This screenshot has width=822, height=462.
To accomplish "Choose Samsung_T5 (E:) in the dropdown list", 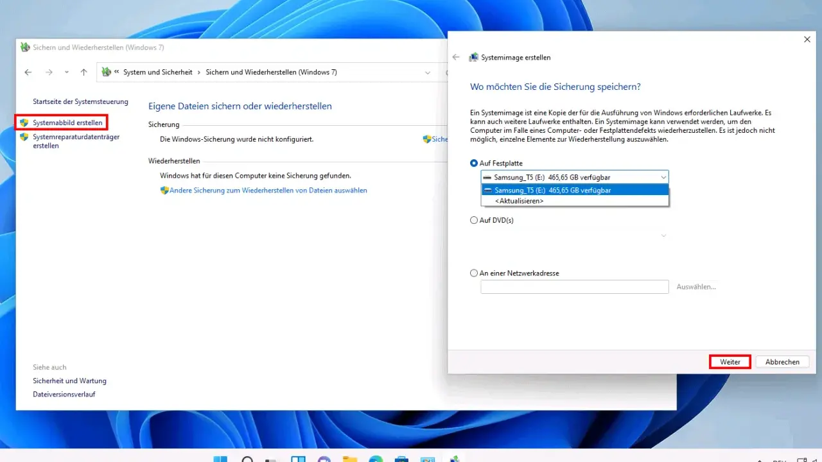I will point(575,190).
